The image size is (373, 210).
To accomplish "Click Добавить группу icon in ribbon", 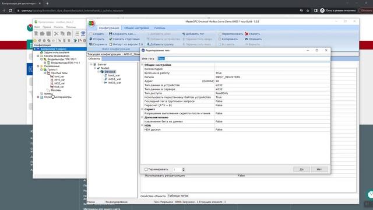I will click(x=148, y=44).
